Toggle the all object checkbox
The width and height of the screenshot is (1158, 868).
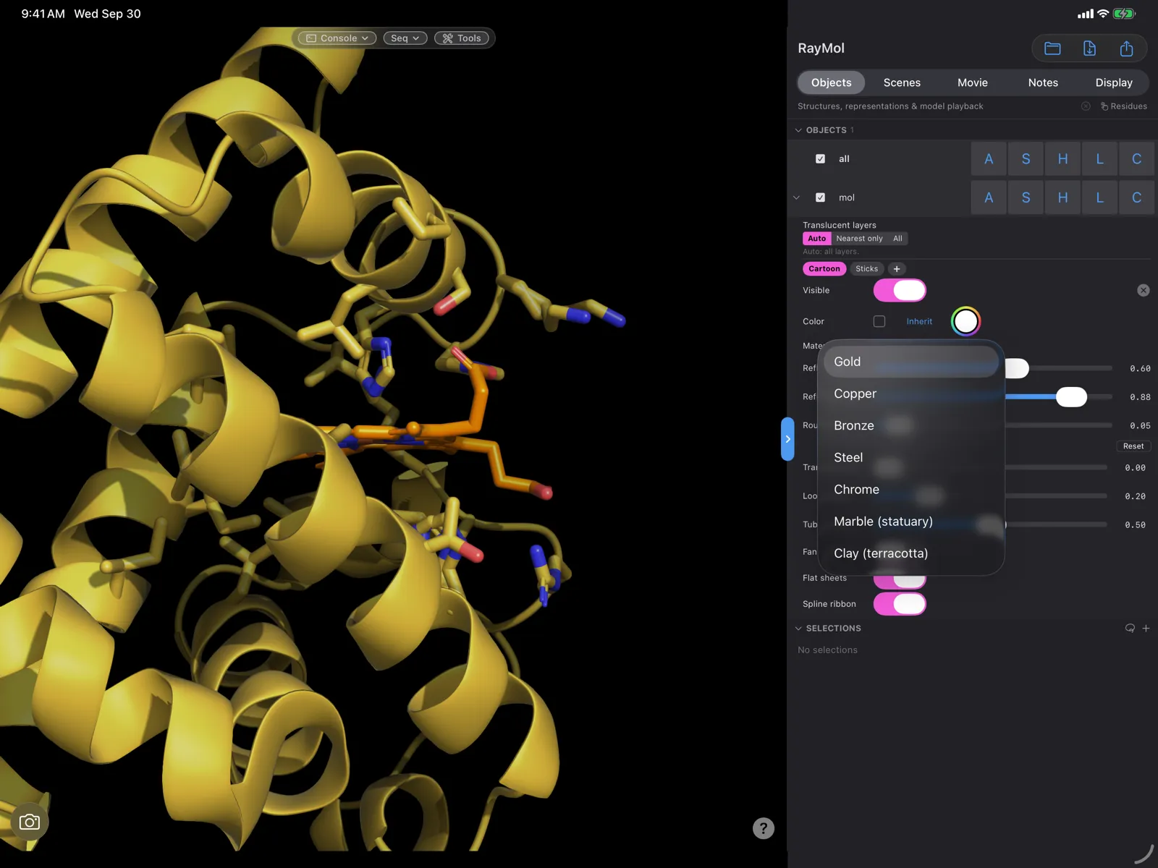[820, 158]
